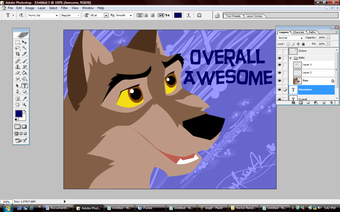340x212 pixels.
Task: Collapse the Balto layer group
Action: (x=291, y=58)
